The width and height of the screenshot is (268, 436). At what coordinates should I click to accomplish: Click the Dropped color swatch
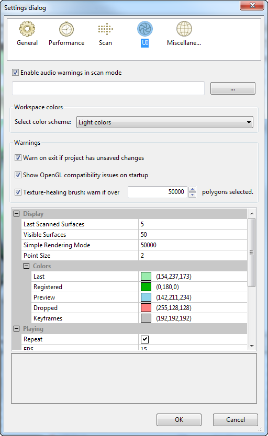(146, 308)
